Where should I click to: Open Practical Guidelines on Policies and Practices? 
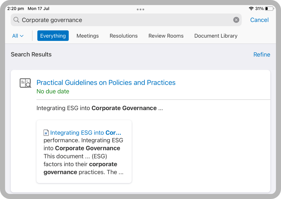point(106,83)
